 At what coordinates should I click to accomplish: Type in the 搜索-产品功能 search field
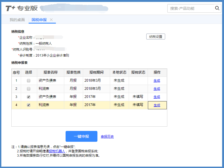pyautogui.click(x=191, y=8)
